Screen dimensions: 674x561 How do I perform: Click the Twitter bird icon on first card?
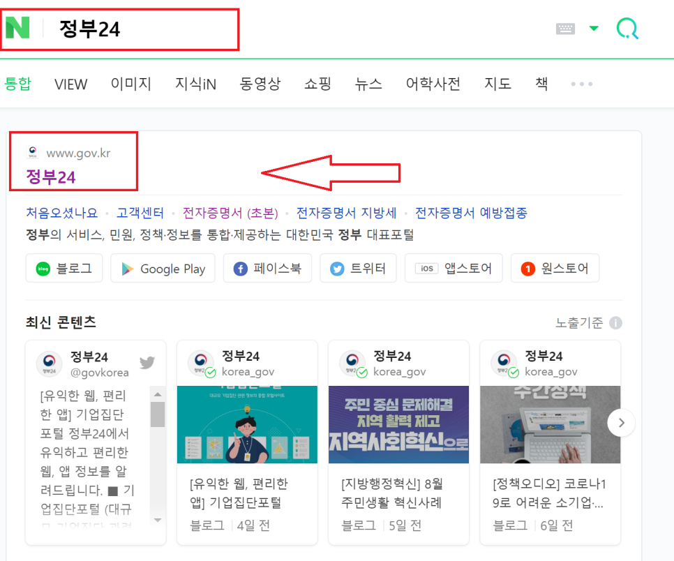[147, 362]
